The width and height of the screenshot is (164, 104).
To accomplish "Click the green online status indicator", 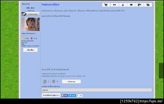I will [x=23, y=4].
